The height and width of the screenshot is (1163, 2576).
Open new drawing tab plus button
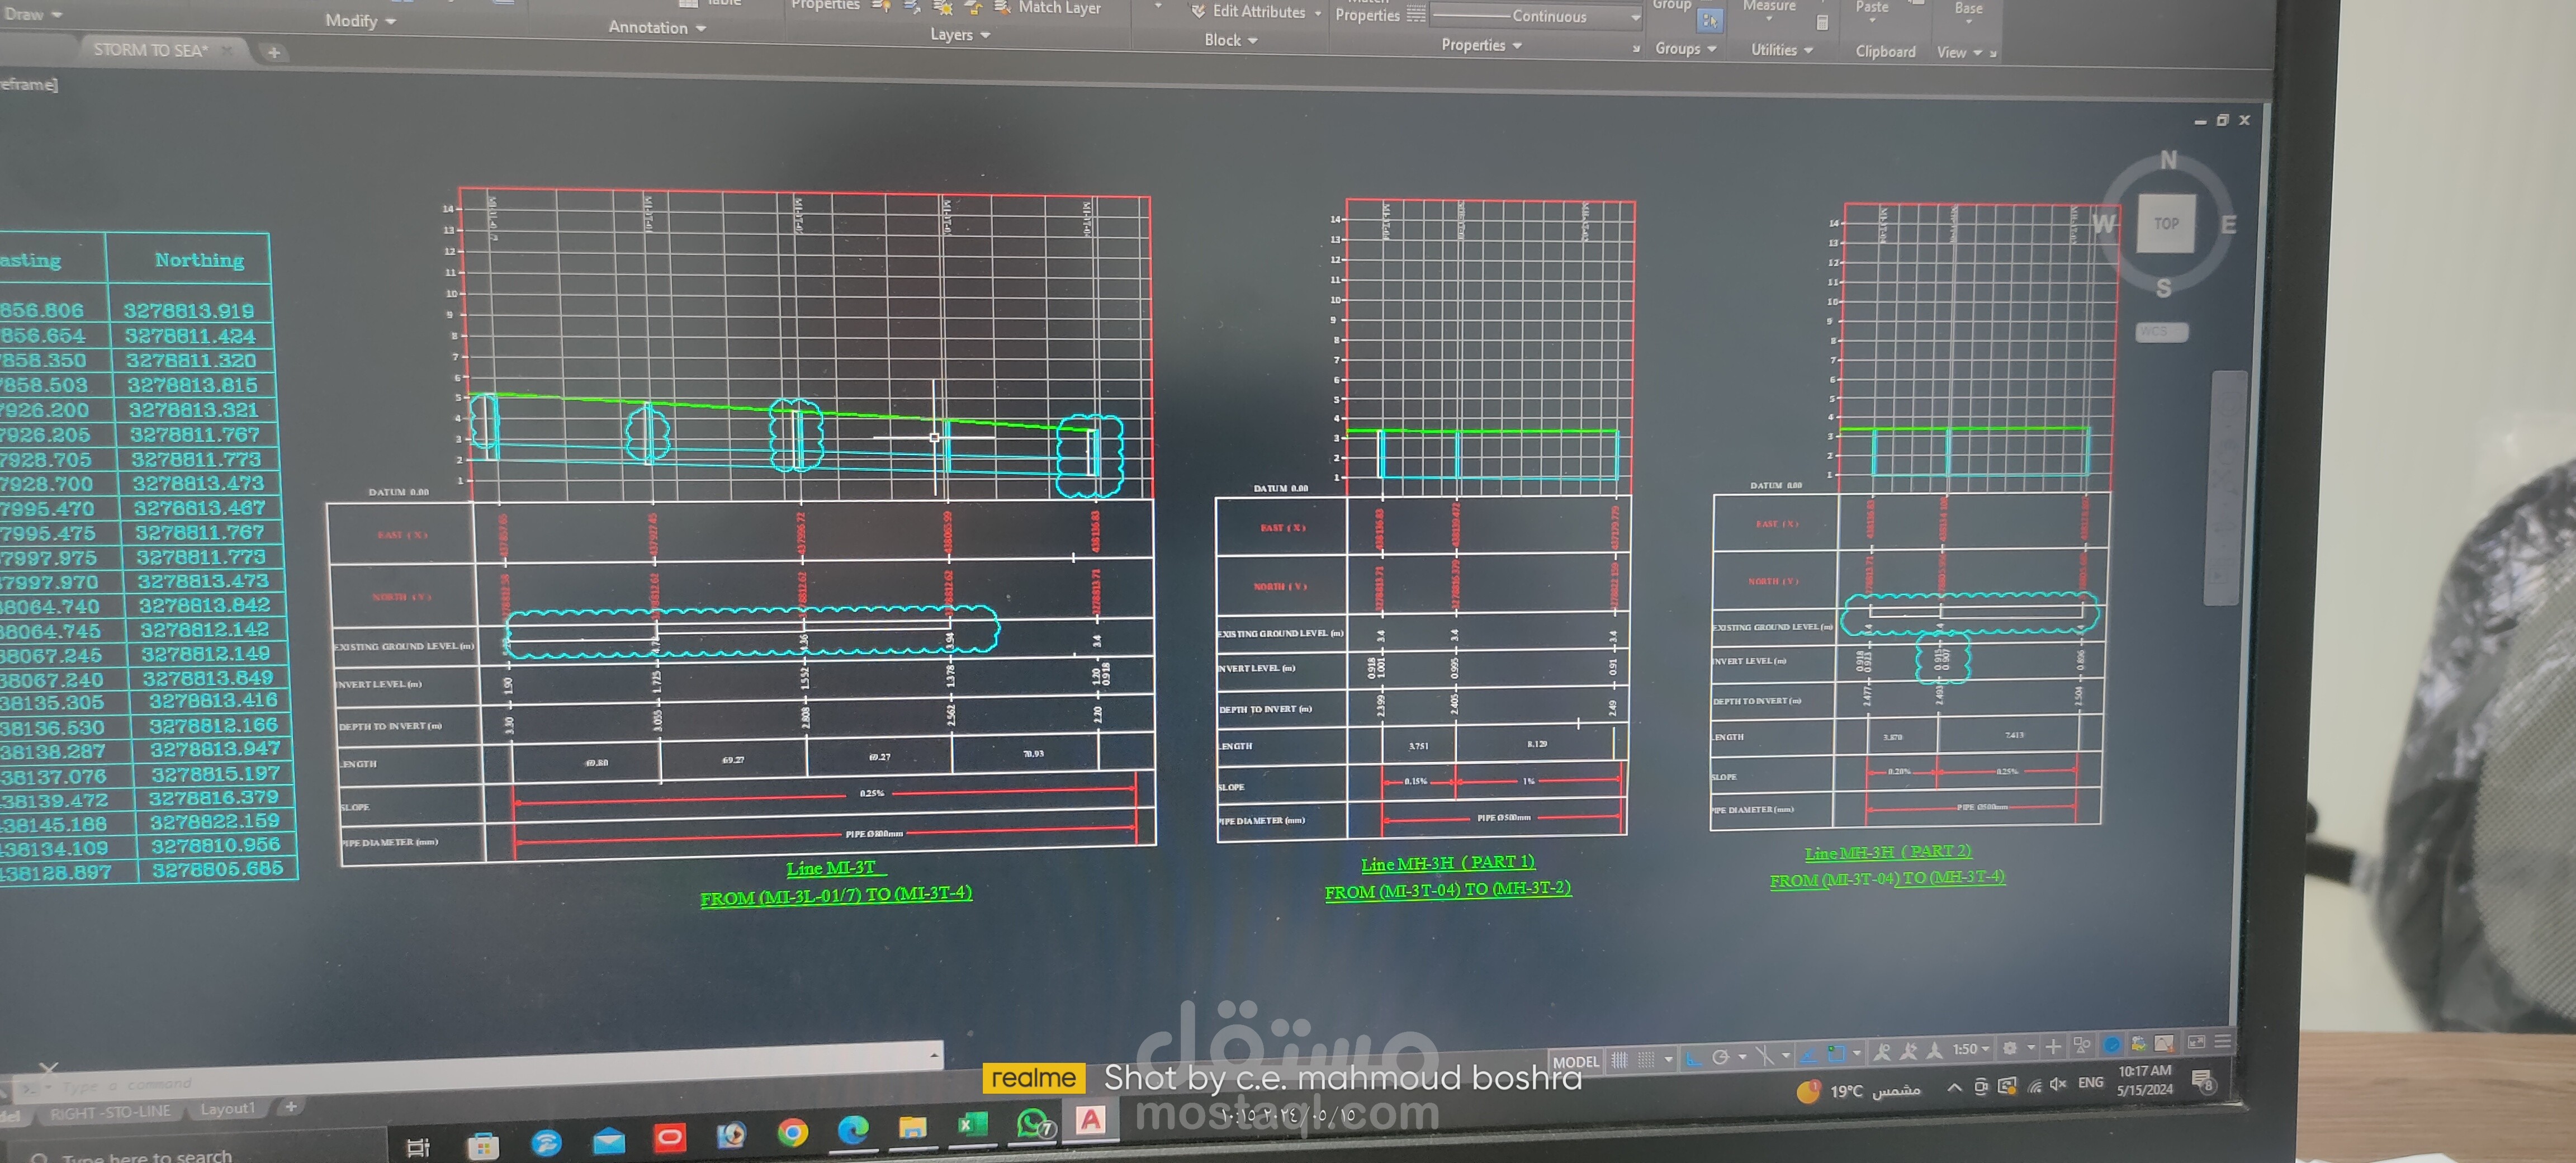273,52
